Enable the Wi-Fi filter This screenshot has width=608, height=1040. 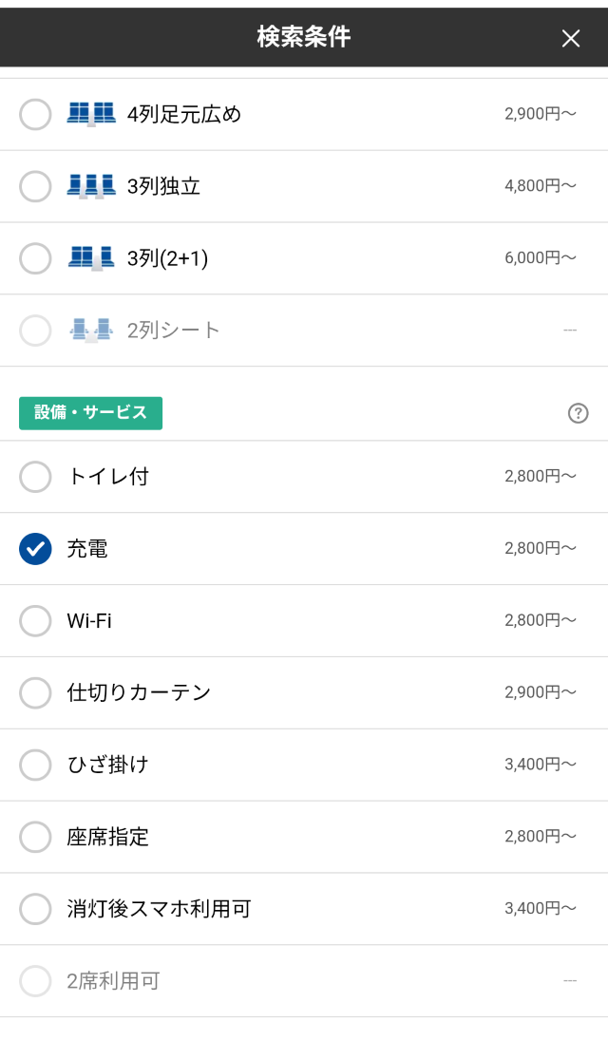tap(35, 620)
